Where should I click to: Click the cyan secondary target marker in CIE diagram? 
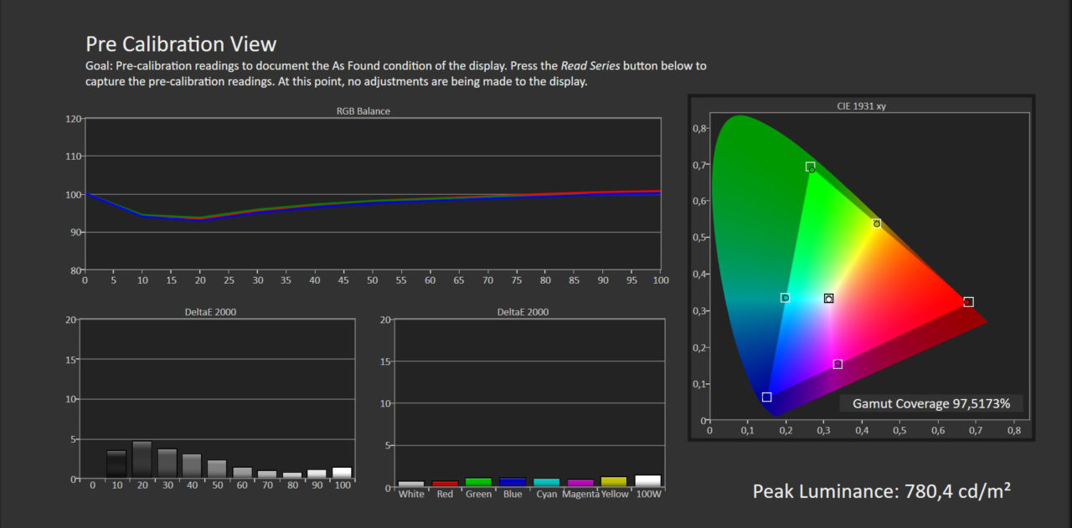(x=785, y=298)
